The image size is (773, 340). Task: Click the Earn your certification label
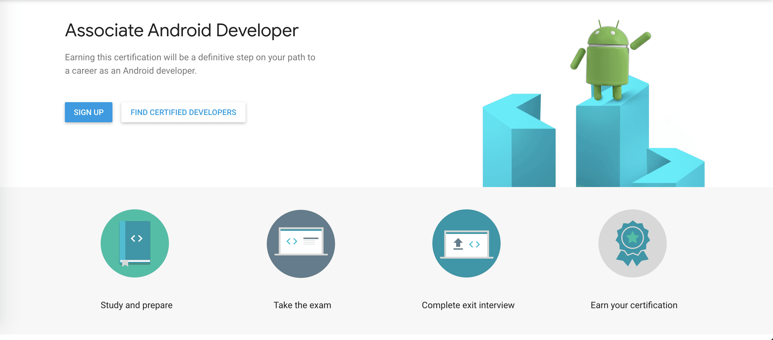coord(634,305)
